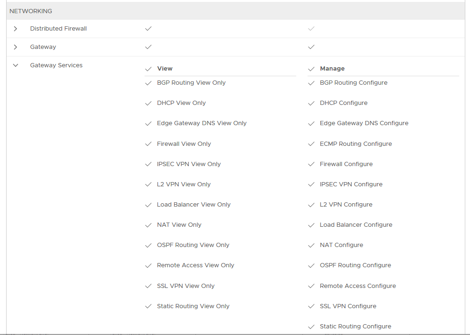This screenshot has height=335, width=470.
Task: Toggle Distributed Firewall view checkmark
Action: (148, 29)
